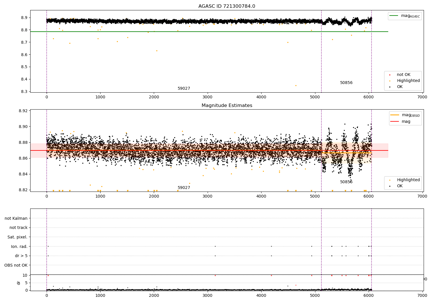
Task: Click the "not track" row label
Action: 18,228
